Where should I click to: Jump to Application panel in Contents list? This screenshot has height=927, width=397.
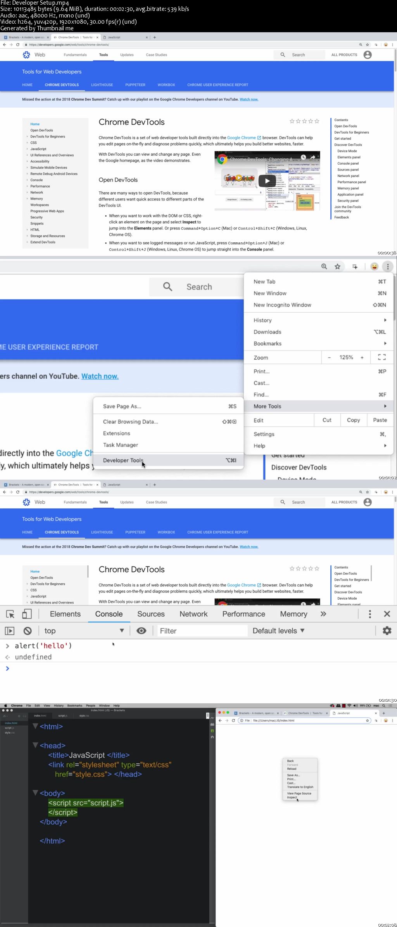(x=350, y=195)
